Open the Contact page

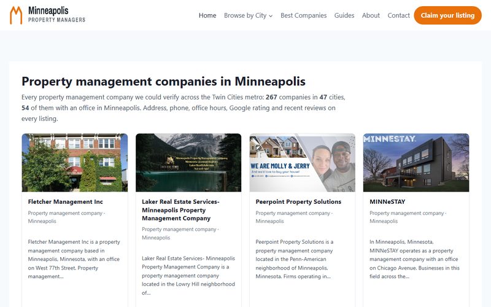coord(398,15)
